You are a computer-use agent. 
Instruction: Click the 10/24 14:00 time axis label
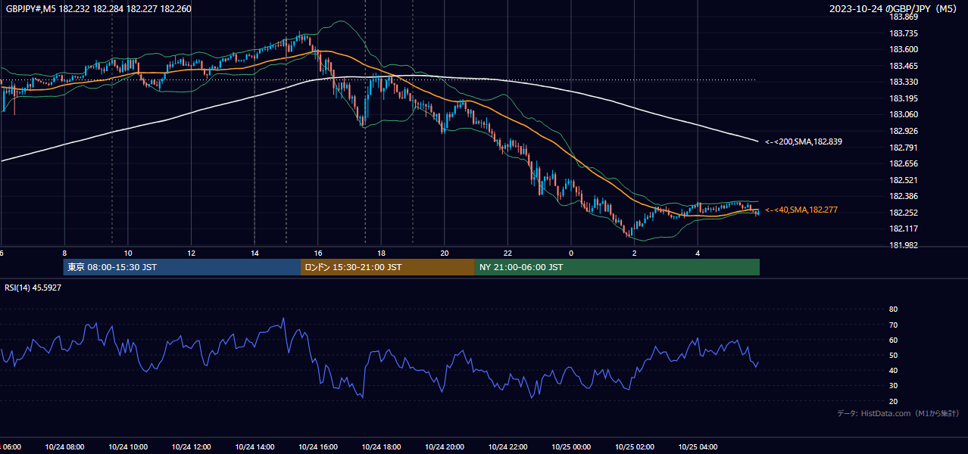click(254, 447)
